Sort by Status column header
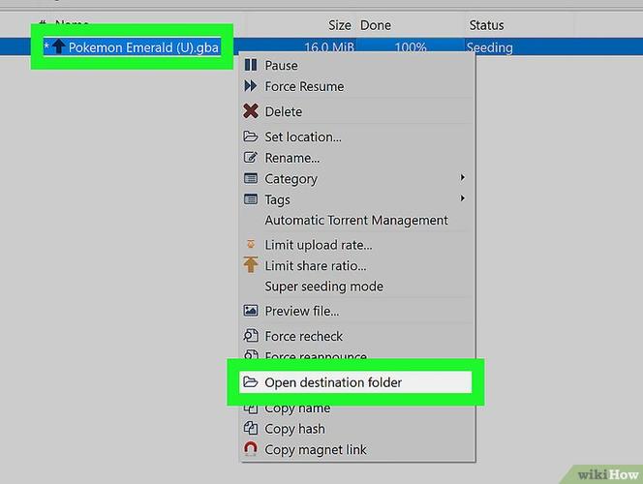This screenshot has height=484, width=643. (486, 25)
